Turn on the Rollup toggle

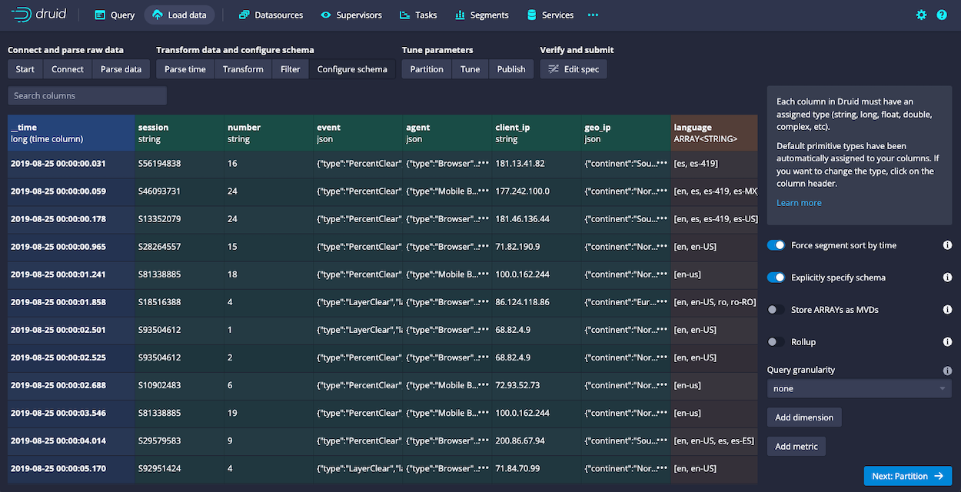click(x=776, y=342)
